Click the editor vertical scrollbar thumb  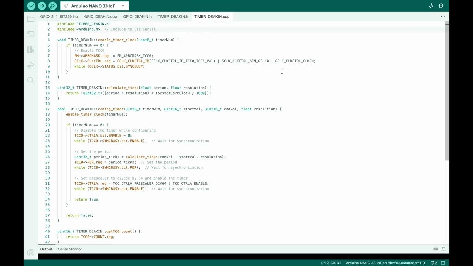[447, 92]
